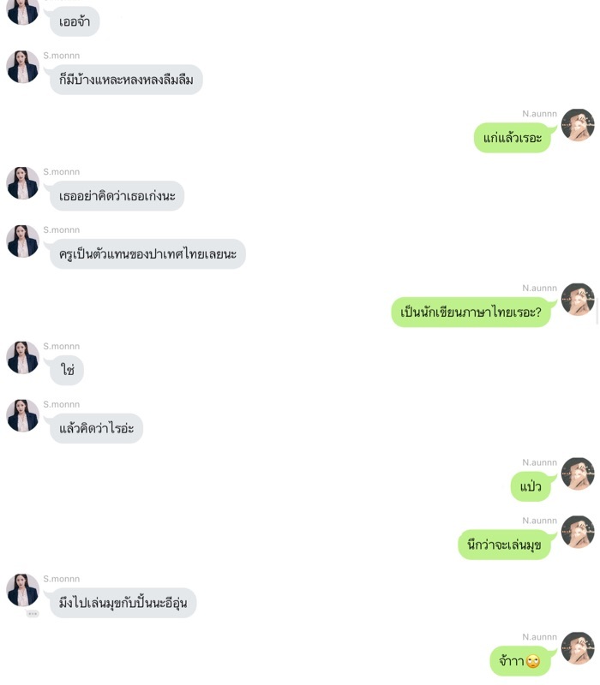Select the เธออย่าคิดว่าเธอเก่งนะ message bubble
The height and width of the screenshot is (685, 600).
(x=117, y=196)
